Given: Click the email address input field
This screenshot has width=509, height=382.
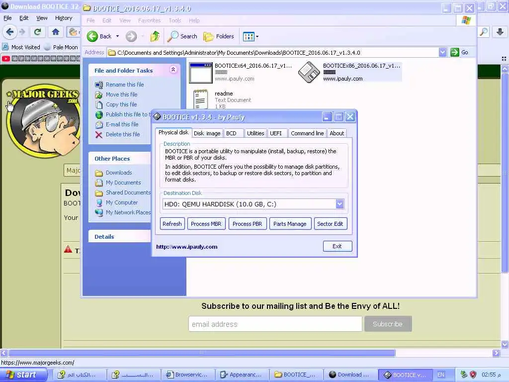Looking at the screenshot, I should click(x=275, y=324).
